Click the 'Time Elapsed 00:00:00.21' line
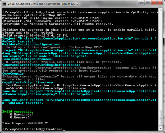The width and height of the screenshot is (165, 133). pyautogui.click(x=26, y=123)
